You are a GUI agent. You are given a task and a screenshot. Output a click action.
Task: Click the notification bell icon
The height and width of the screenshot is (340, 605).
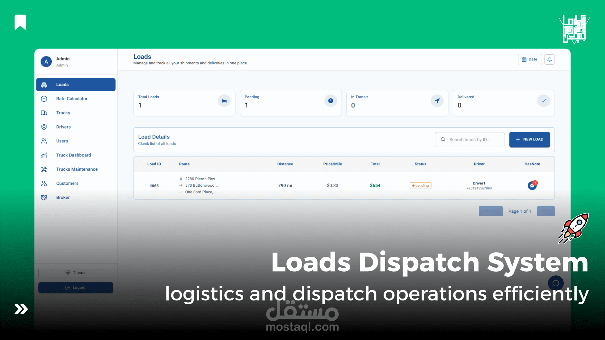(549, 59)
